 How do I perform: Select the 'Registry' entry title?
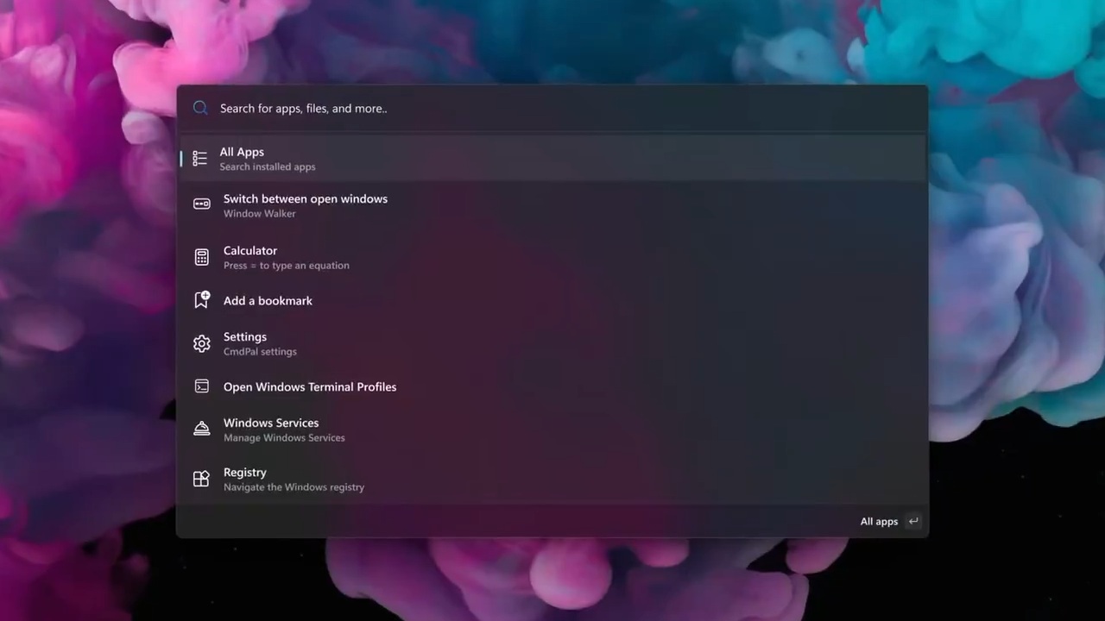point(245,472)
